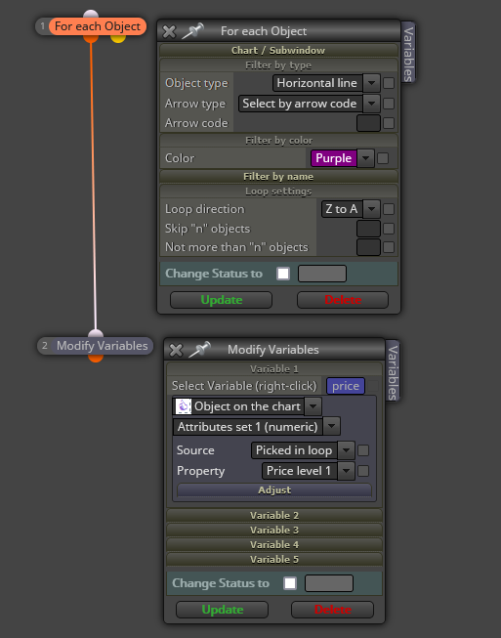Open the Arrow type dropdown
Image resolution: width=501 pixels, height=638 pixels.
point(371,104)
